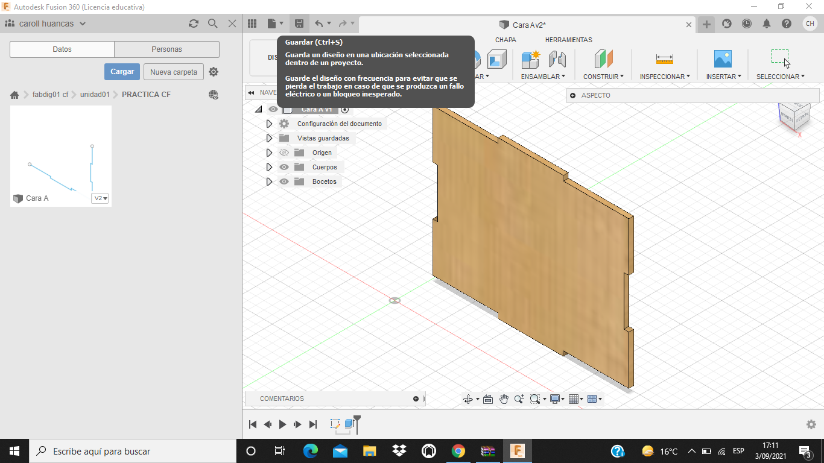824x463 pixels.
Task: Open the job status clock icon
Action: tap(747, 24)
